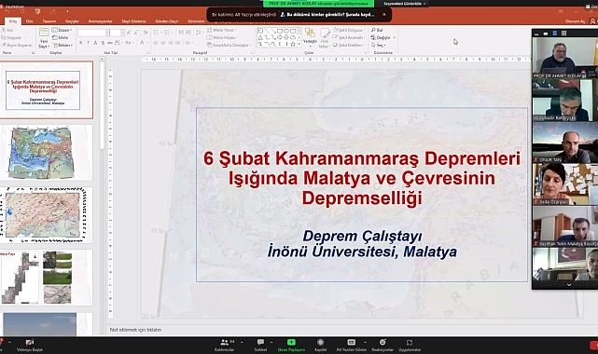598x354 pixels.
Task: Select slide 3 fault map thumbnail
Action: 47,215
